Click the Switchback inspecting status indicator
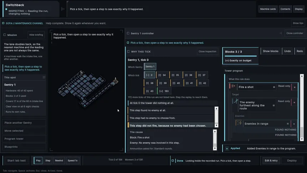 6,9
